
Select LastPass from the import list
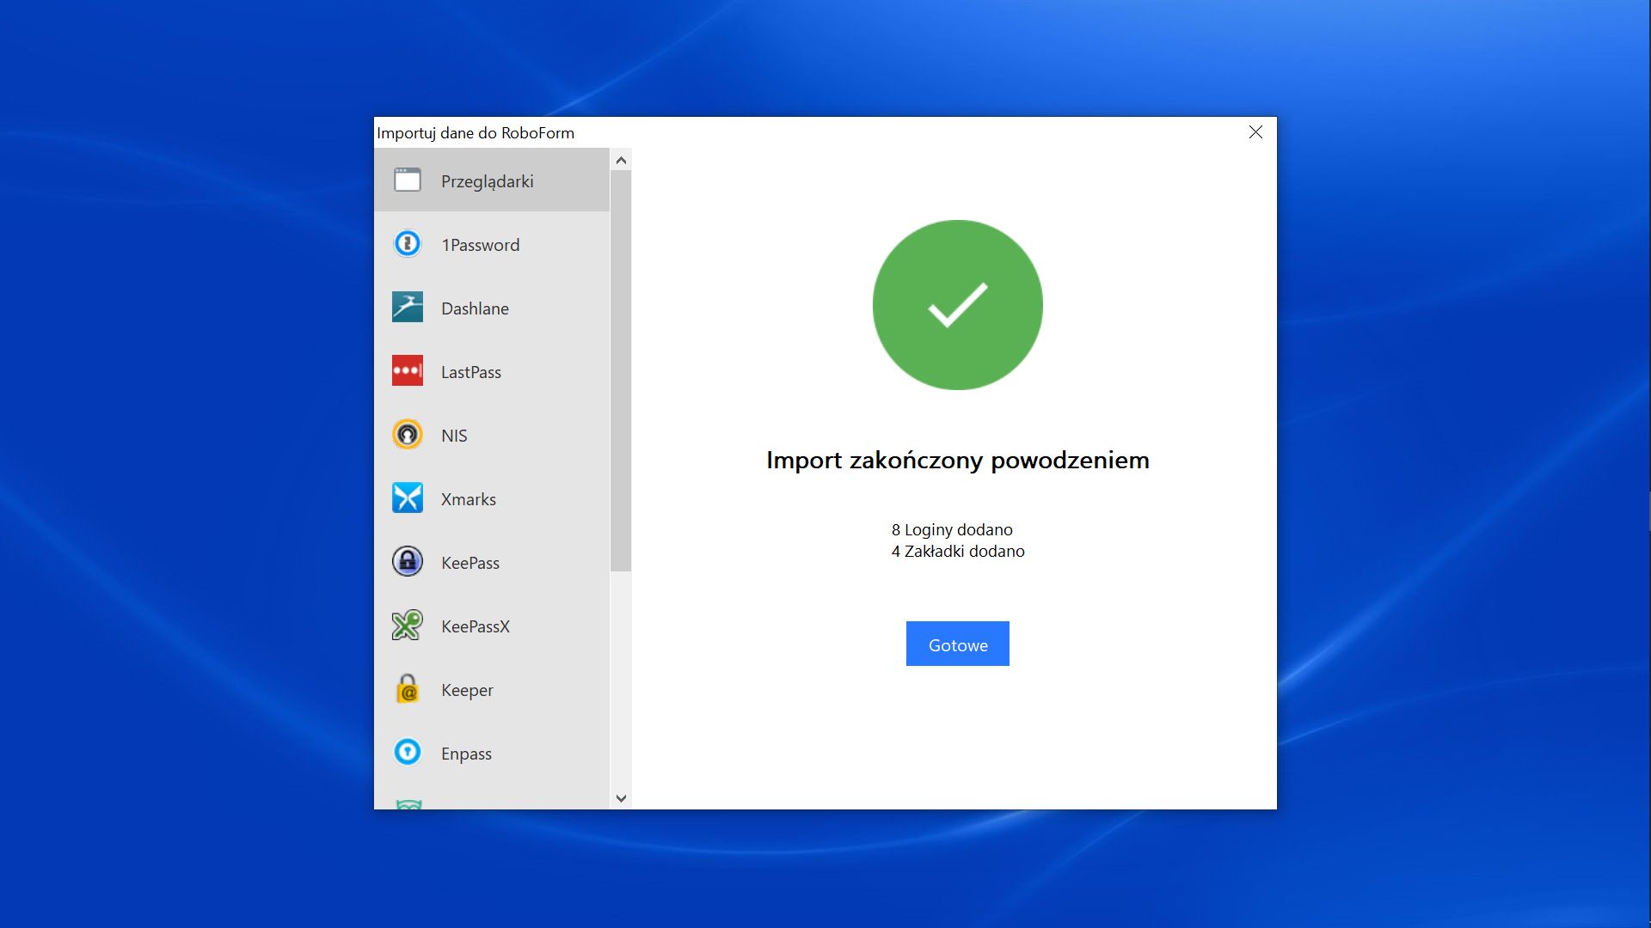click(x=470, y=372)
